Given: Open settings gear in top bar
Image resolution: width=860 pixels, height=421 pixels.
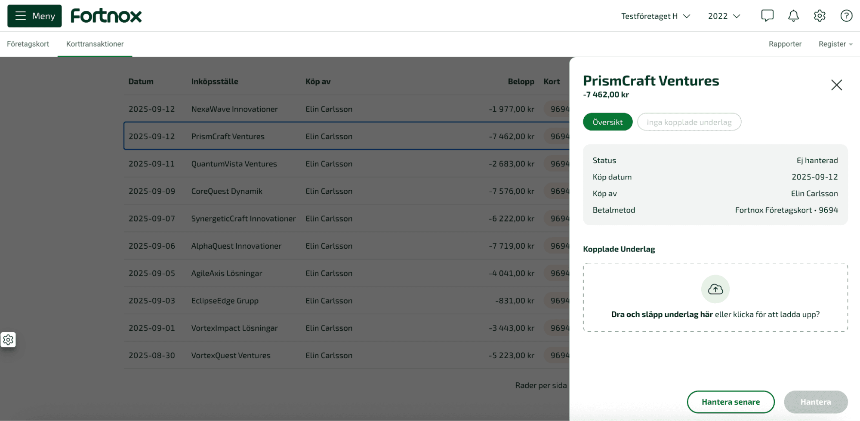Looking at the screenshot, I should [x=819, y=16].
